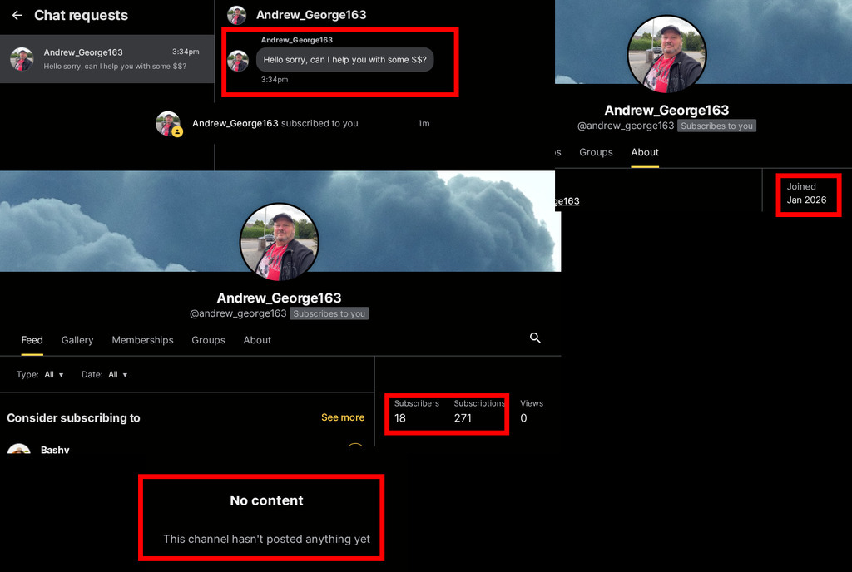
Task: Click the See more link
Action: (x=343, y=417)
